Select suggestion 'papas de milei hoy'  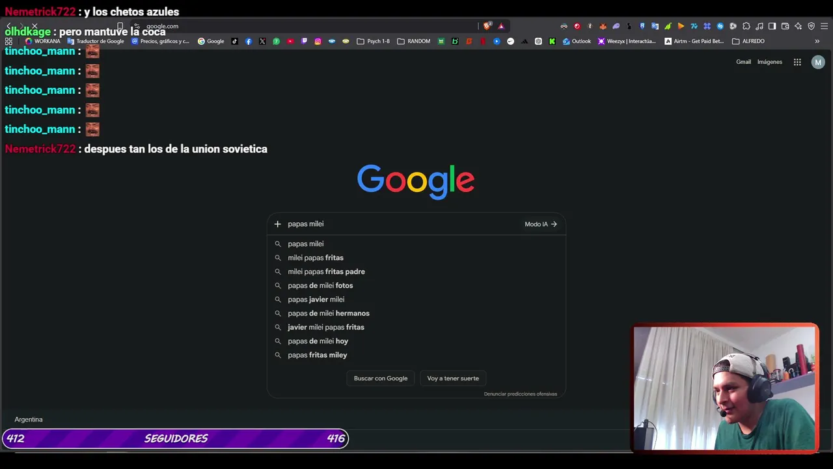pyautogui.click(x=416, y=341)
